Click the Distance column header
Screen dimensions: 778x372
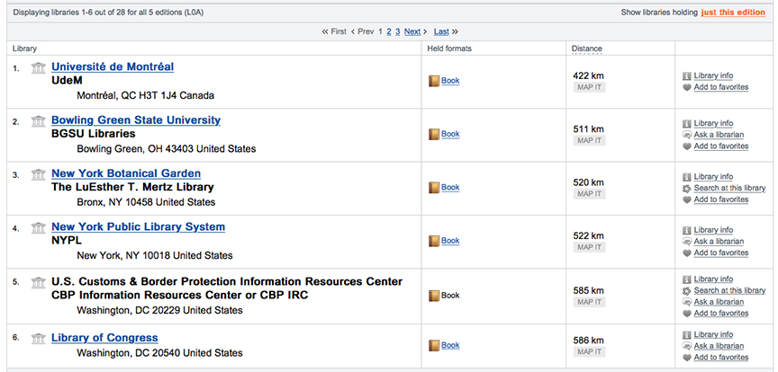[x=586, y=49]
